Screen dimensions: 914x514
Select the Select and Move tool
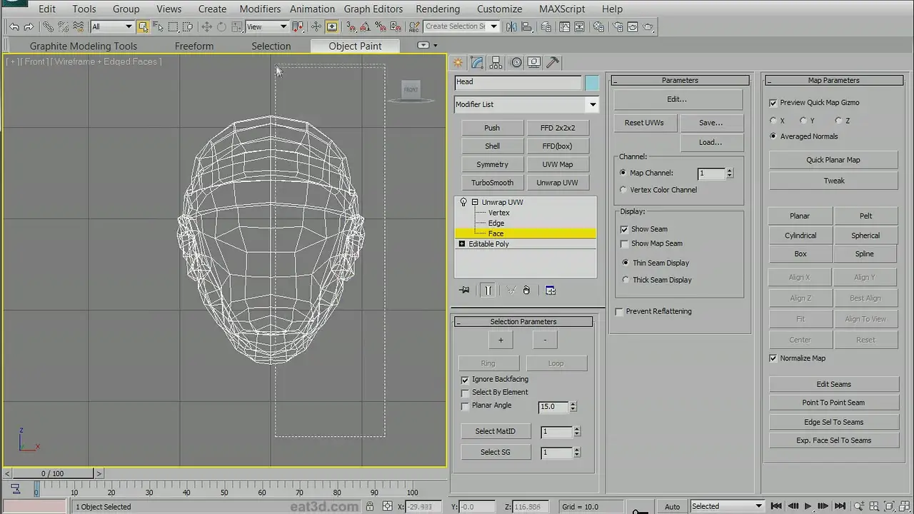click(206, 27)
